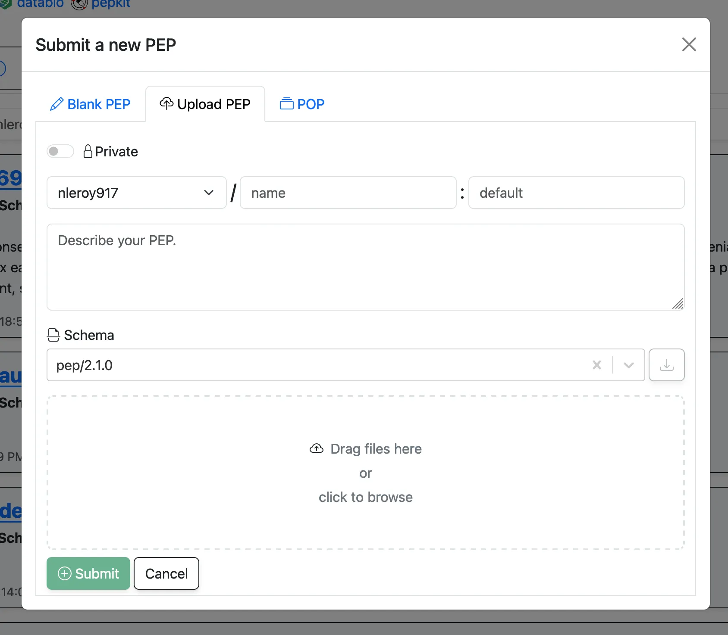Click the Private label text
This screenshot has width=728, height=635.
116,152
